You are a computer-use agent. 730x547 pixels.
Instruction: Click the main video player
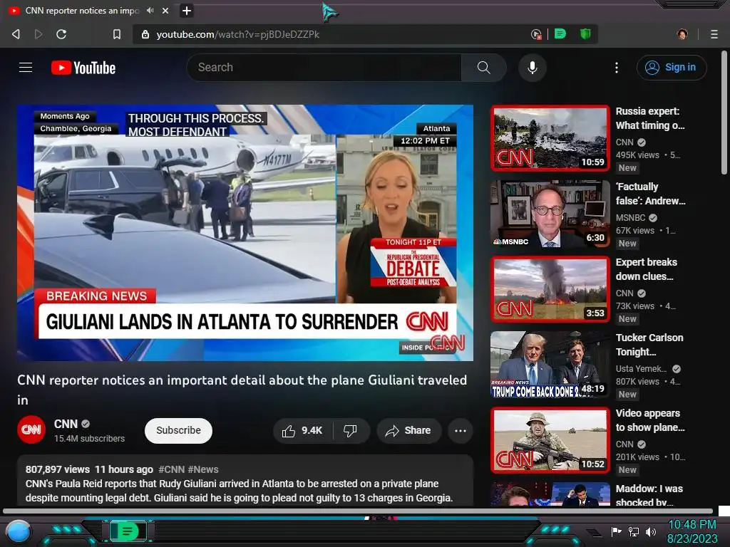[245, 233]
